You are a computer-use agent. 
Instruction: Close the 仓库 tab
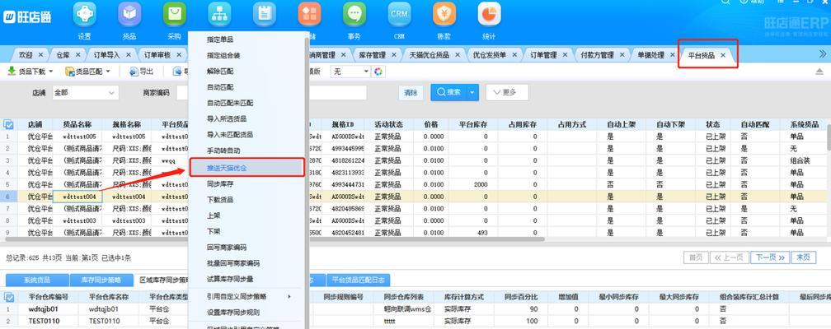point(77,54)
